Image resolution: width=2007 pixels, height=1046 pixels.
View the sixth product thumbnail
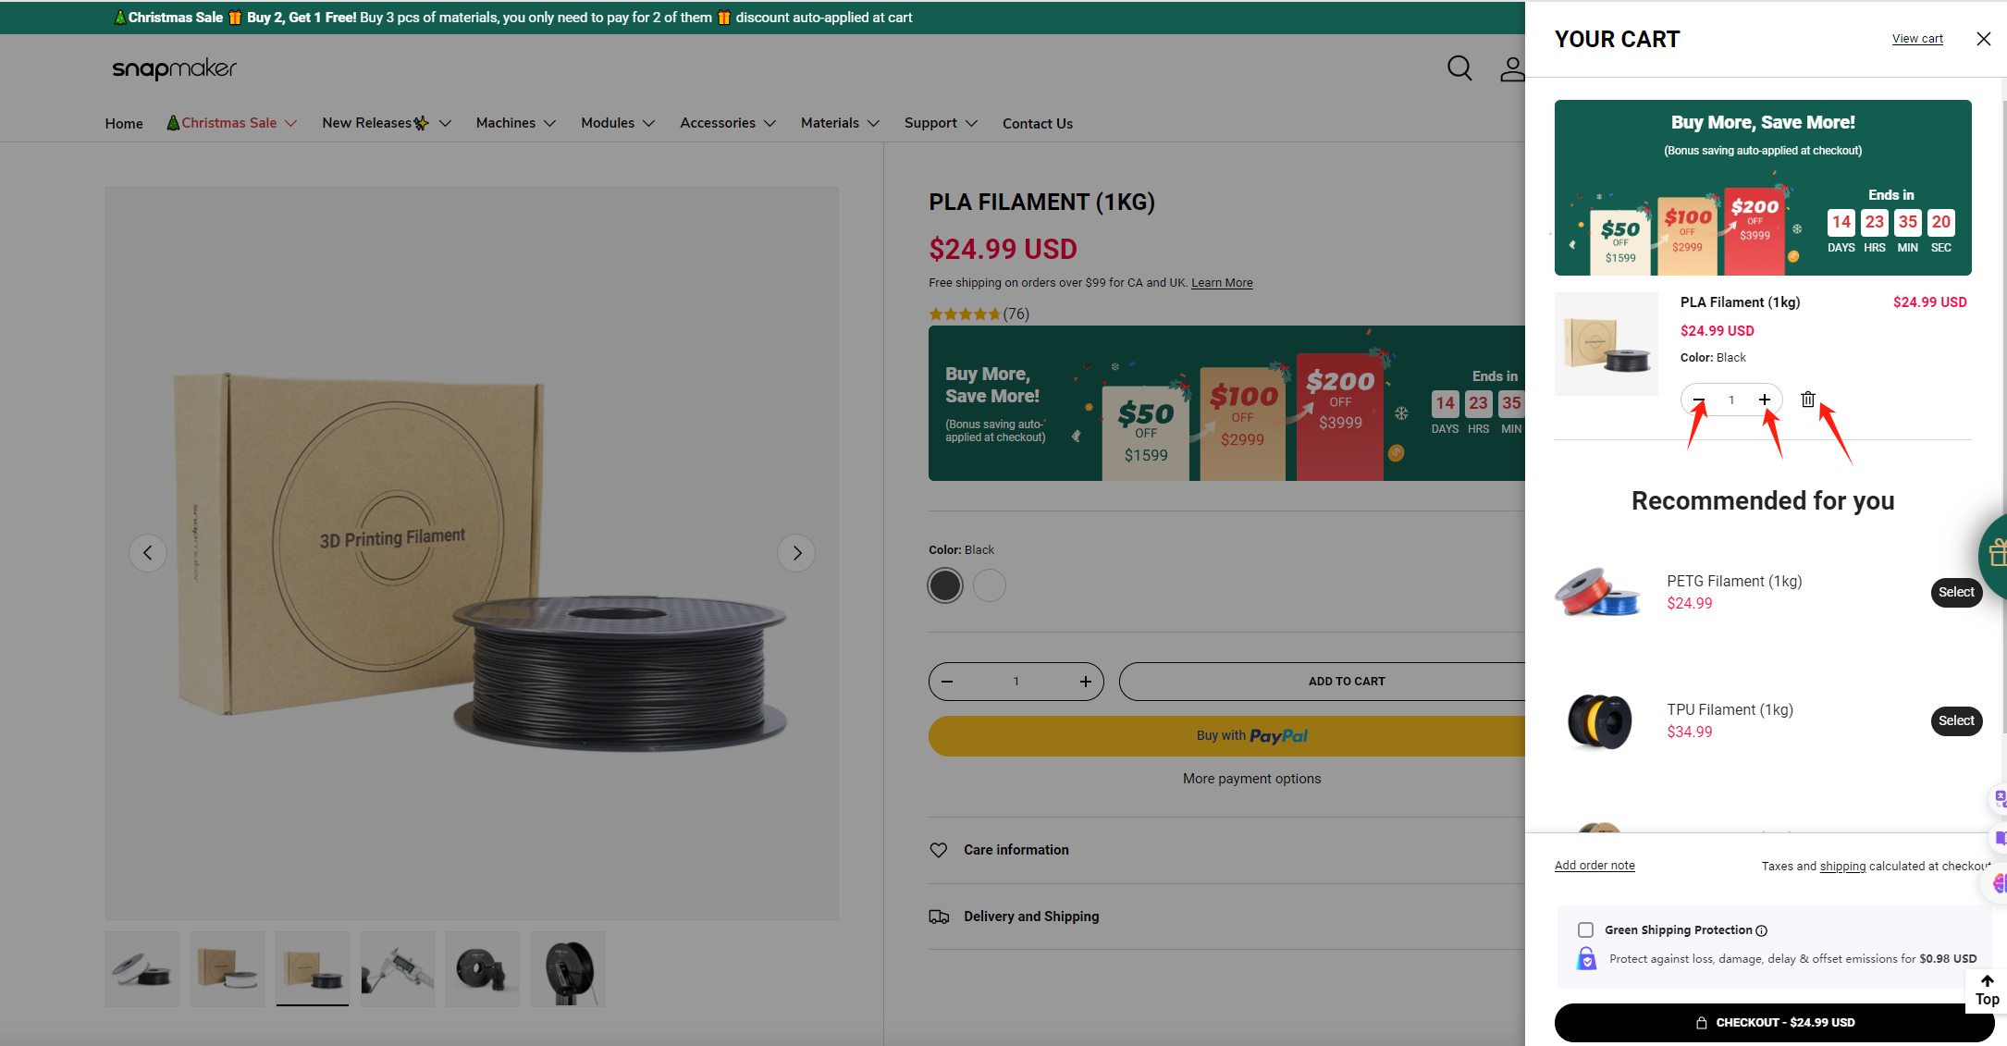click(568, 969)
